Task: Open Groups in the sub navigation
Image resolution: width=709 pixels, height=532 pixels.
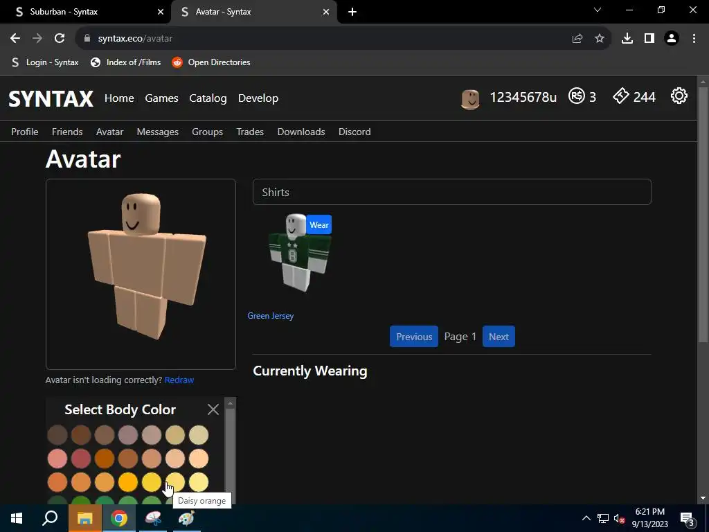Action: 207,132
